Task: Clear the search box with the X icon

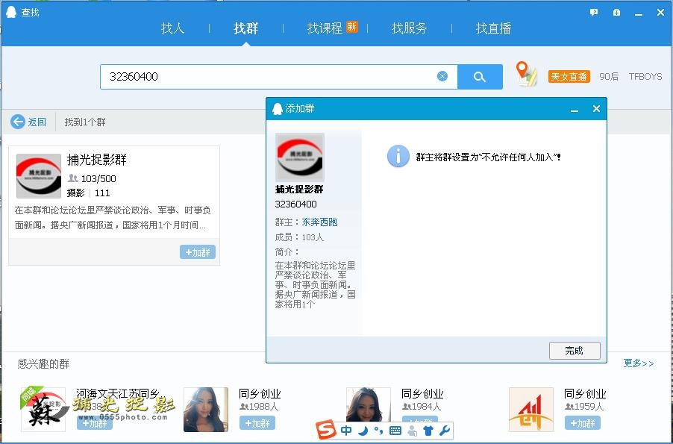Action: click(x=442, y=76)
